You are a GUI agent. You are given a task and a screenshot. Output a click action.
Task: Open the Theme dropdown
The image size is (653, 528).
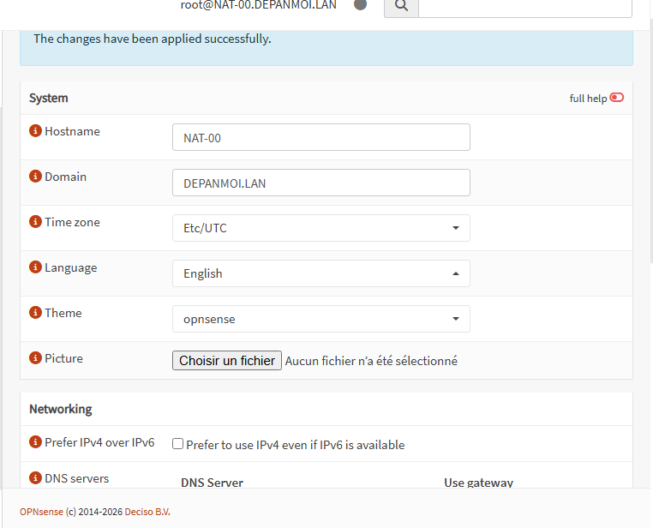(x=321, y=319)
